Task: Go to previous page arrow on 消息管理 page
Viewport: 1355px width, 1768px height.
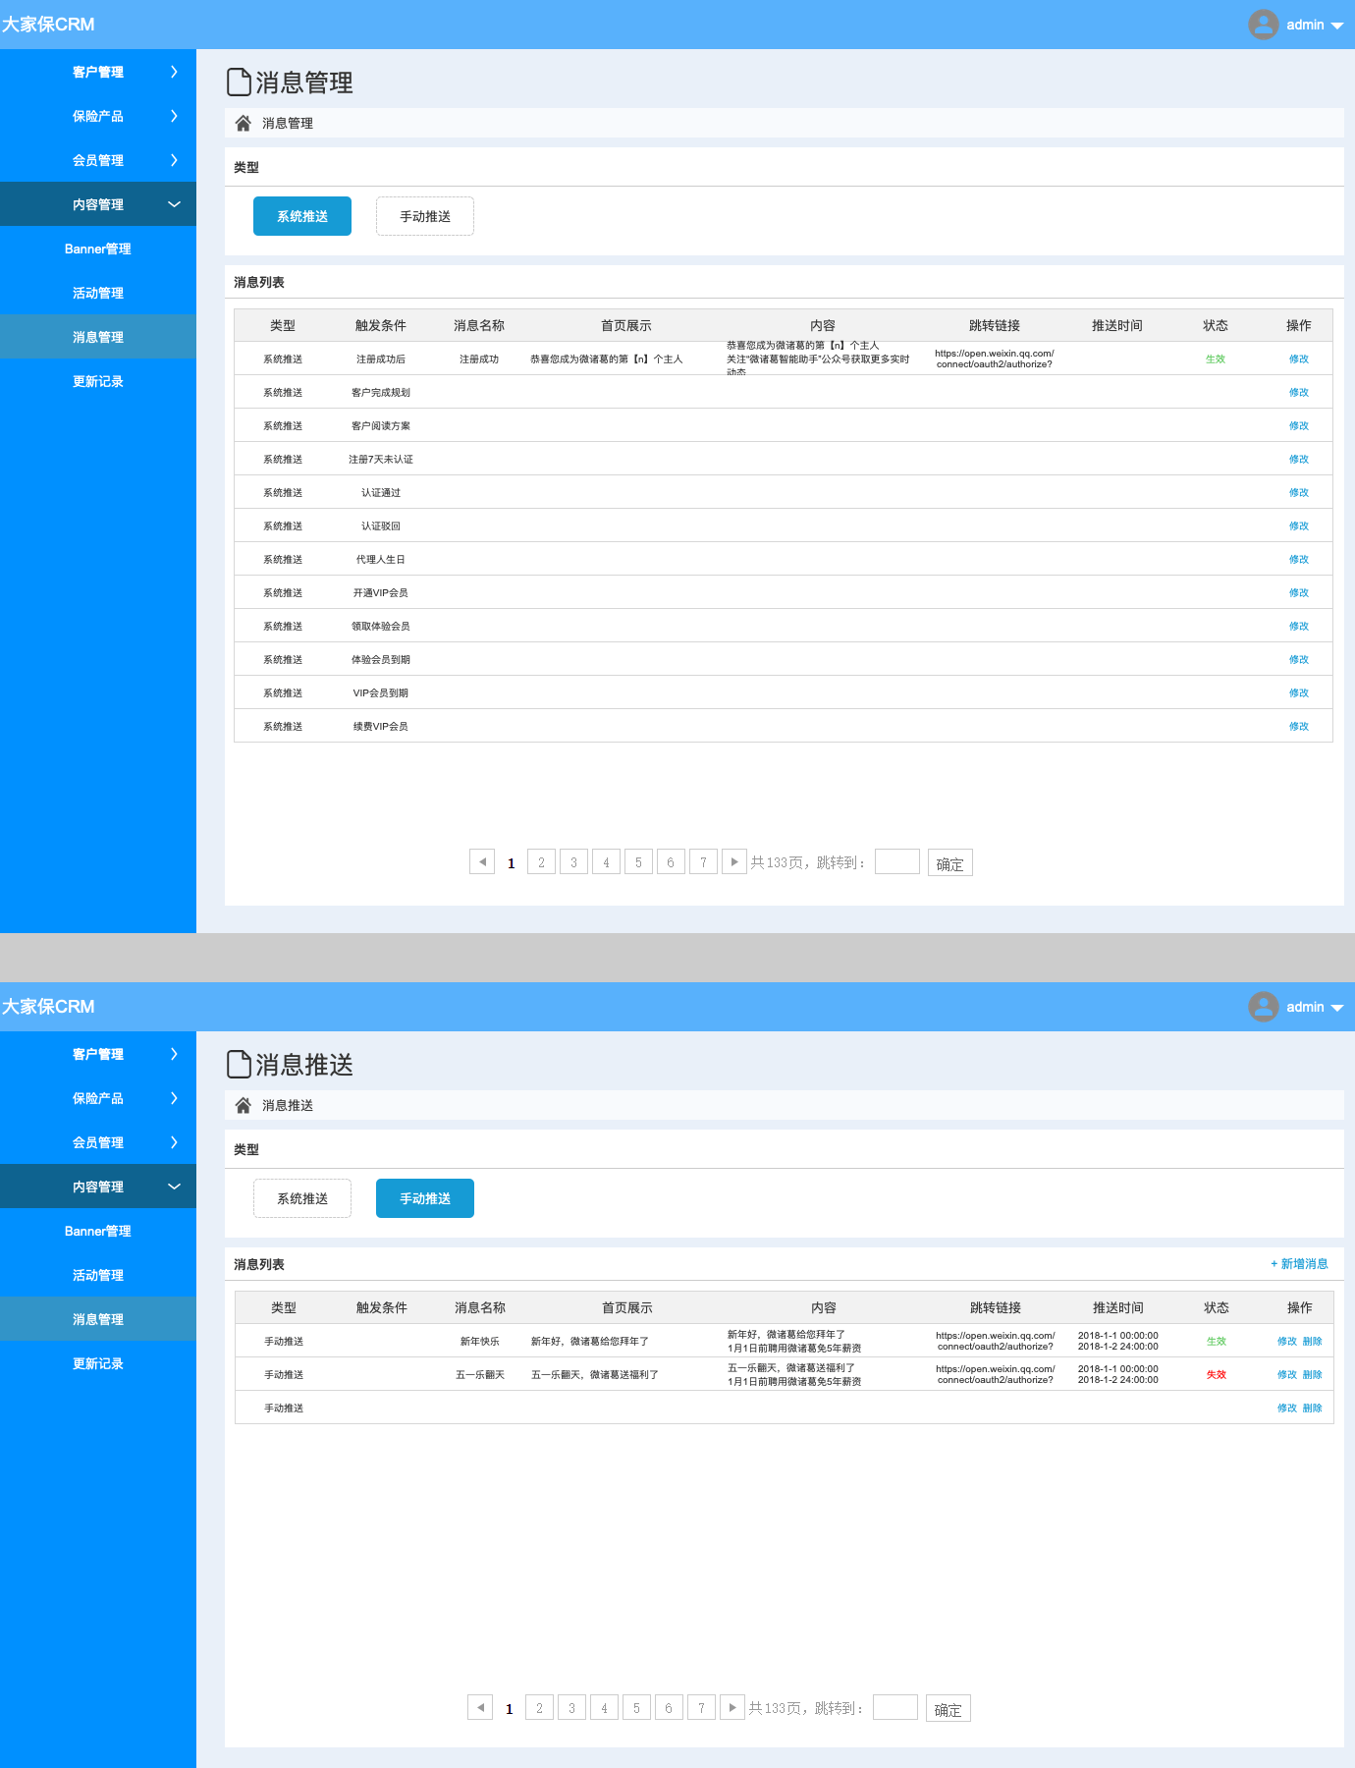Action: pos(482,861)
